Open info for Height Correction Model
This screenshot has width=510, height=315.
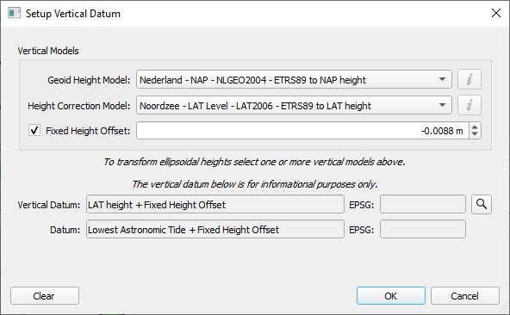click(x=469, y=105)
